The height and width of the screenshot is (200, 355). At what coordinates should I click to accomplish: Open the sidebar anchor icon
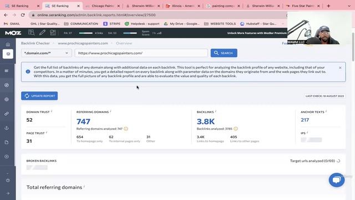point(7,128)
